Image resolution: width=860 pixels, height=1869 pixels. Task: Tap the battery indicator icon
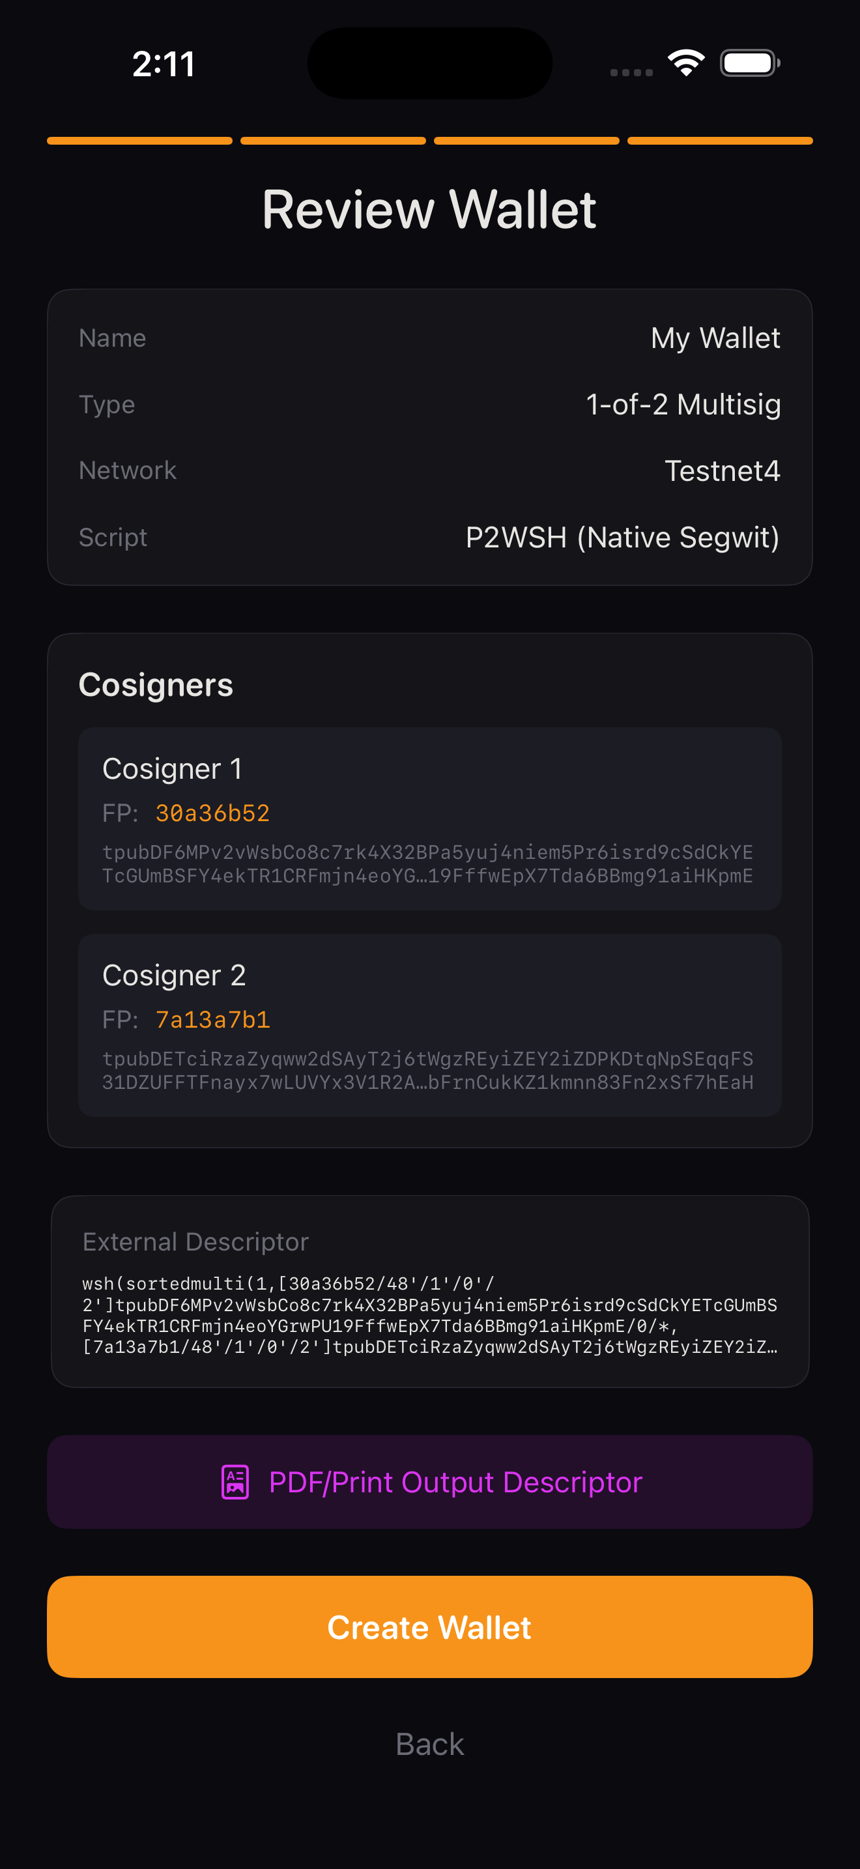tap(750, 63)
